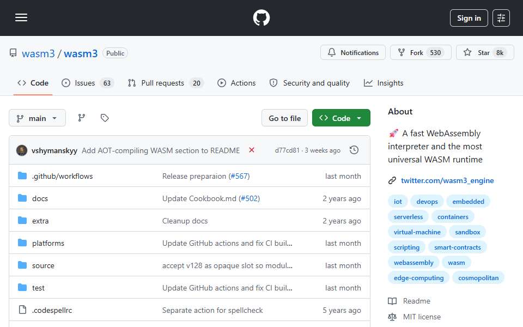Open the Separate action for spellcheck commit
Viewport: 523px width, 327px height.
[x=212, y=310]
